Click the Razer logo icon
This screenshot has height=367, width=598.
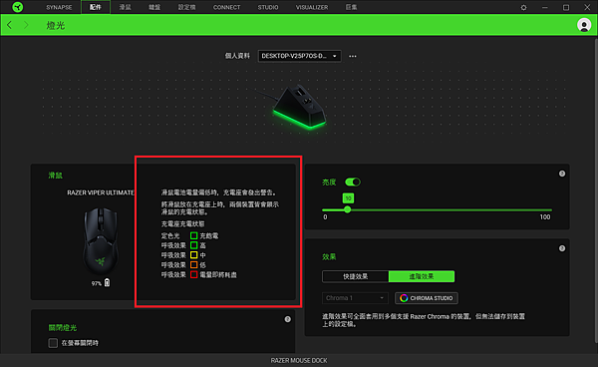tap(18, 7)
